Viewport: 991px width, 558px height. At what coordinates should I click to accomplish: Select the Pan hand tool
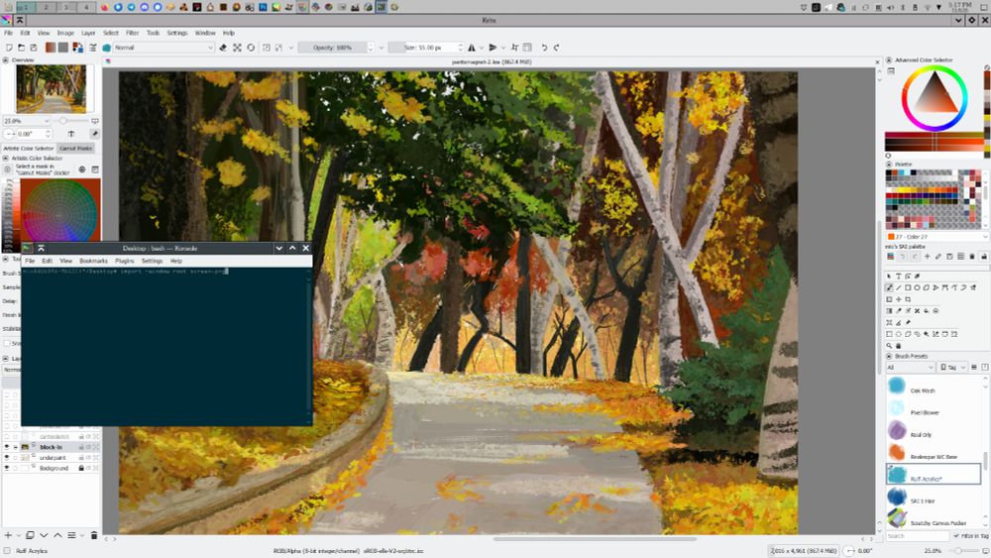coord(898,346)
